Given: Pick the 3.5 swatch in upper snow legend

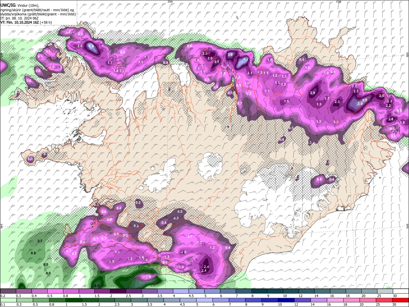Looking at the screenshot, I should pyautogui.click(x=165, y=291).
